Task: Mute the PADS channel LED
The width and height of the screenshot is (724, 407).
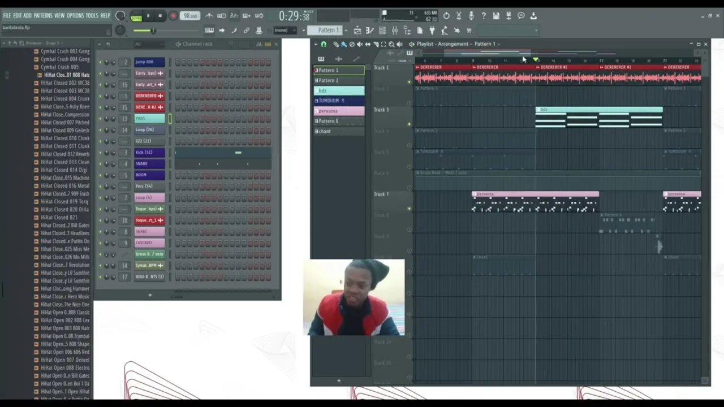Action: pyautogui.click(x=100, y=119)
